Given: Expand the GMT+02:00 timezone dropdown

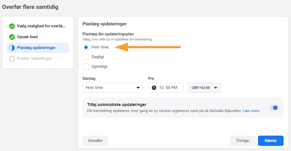Looking at the screenshot, I should point(204,88).
